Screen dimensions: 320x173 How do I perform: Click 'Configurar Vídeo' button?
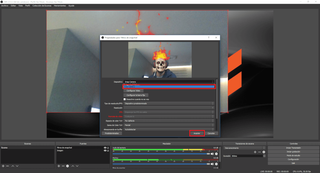coord(133,91)
